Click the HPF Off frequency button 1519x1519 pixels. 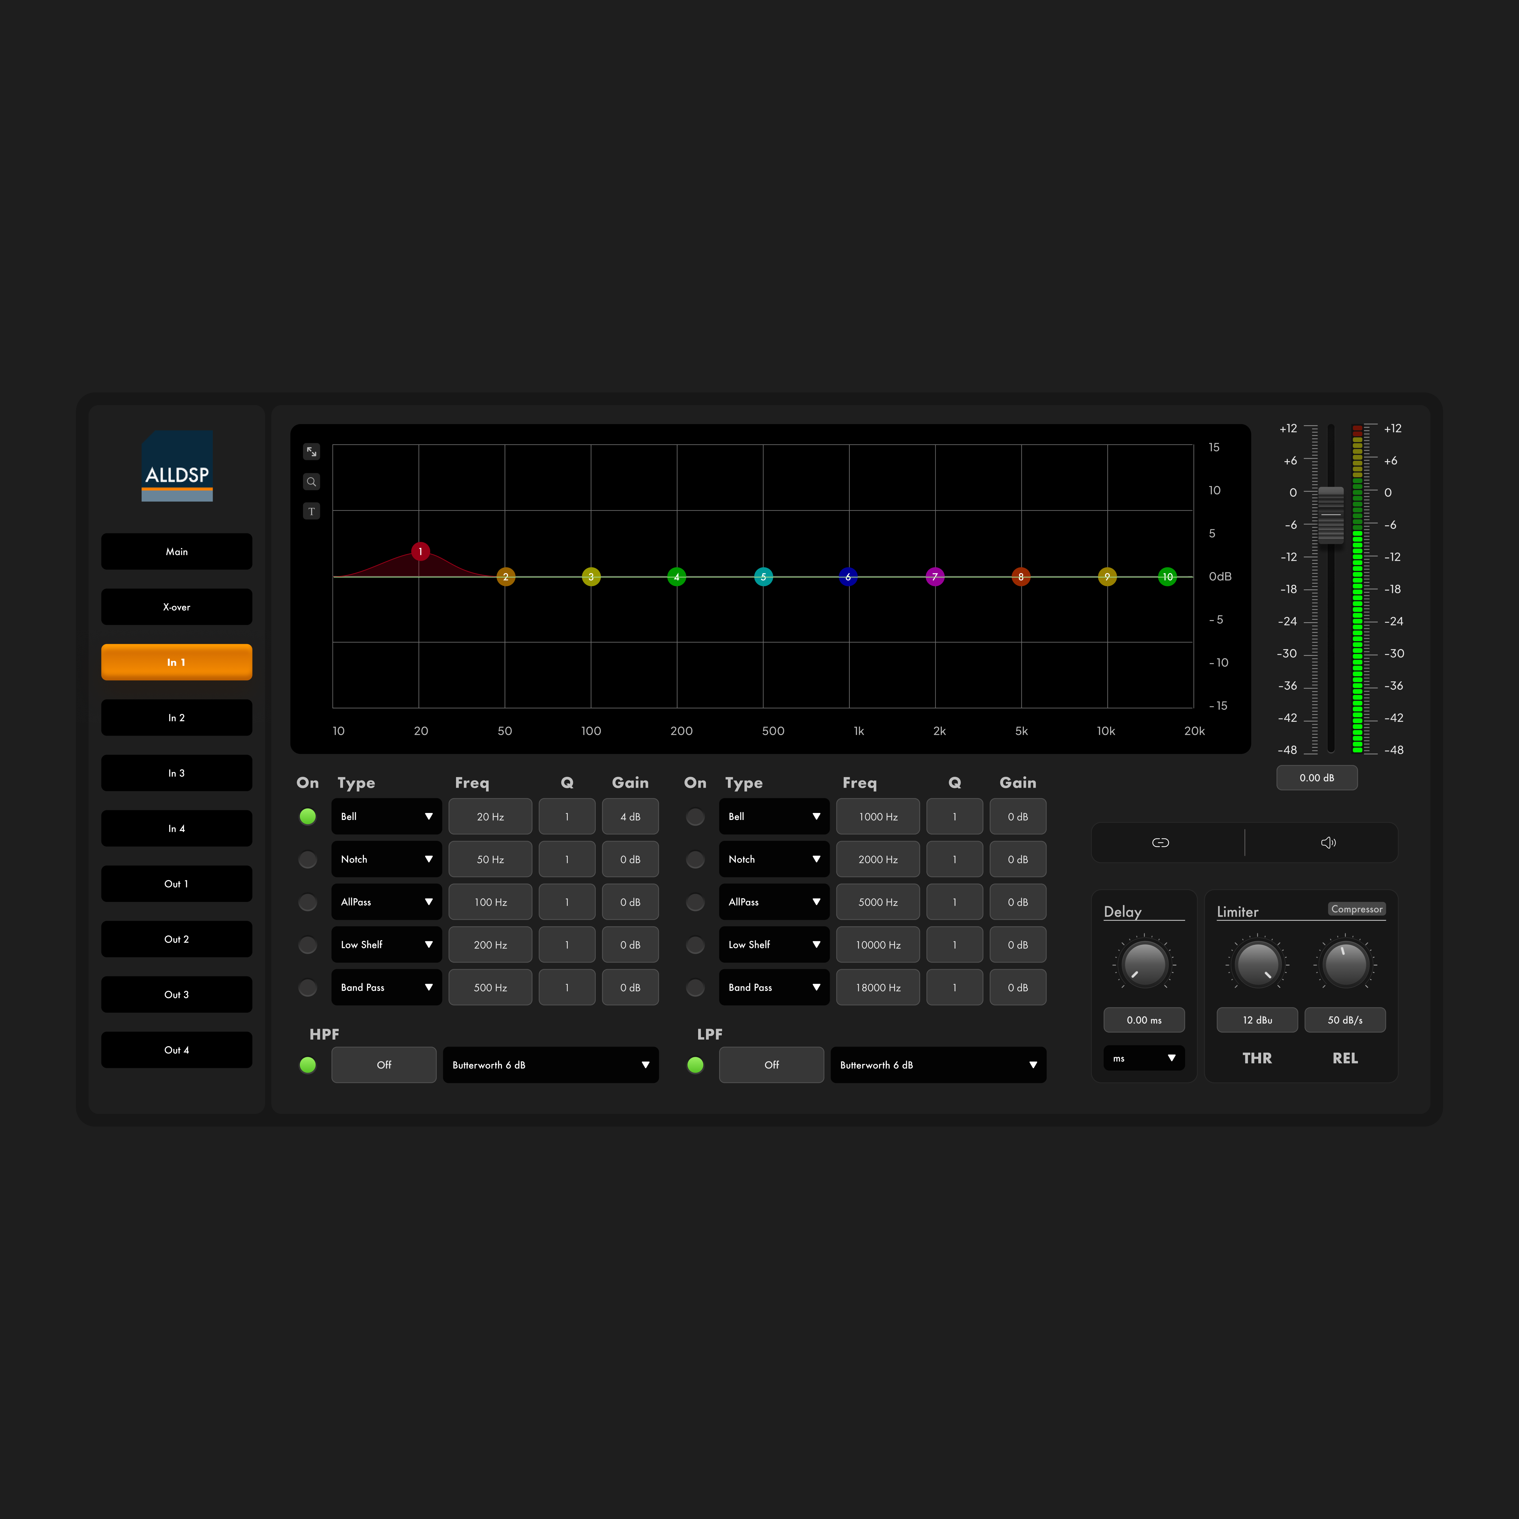[x=384, y=1065]
